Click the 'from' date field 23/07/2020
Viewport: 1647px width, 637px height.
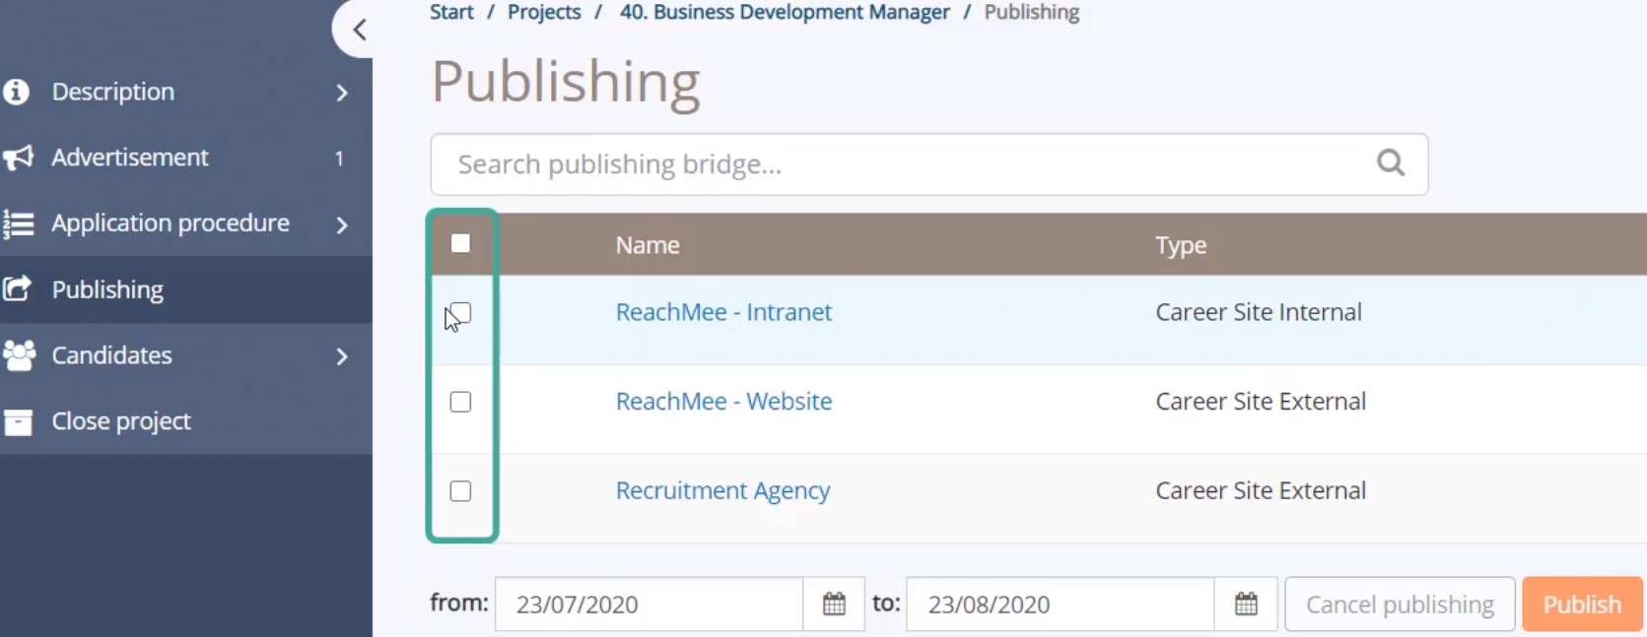pyautogui.click(x=649, y=604)
